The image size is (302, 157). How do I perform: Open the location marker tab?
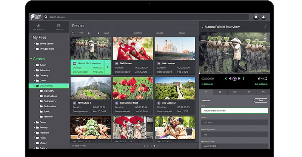(249, 92)
